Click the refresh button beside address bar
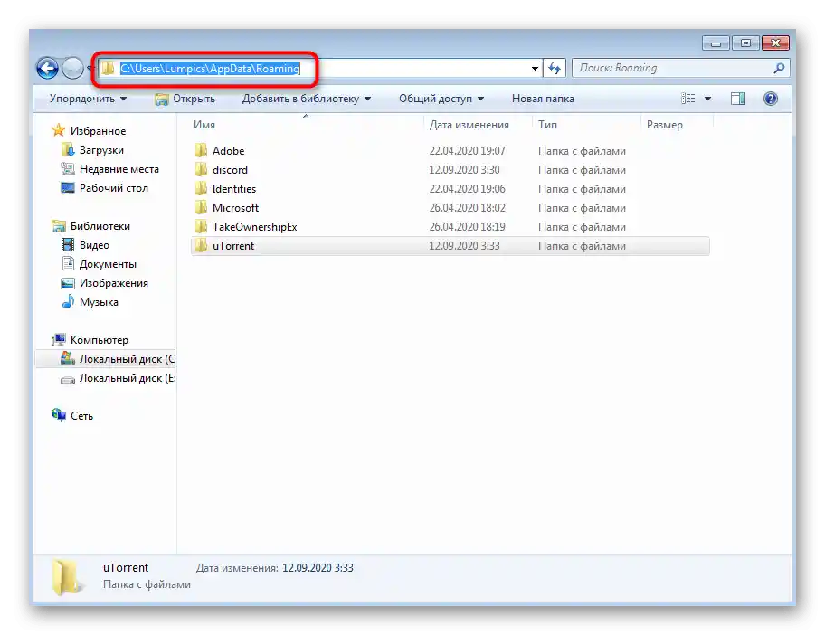Image resolution: width=825 pixels, height=635 pixels. coord(555,69)
